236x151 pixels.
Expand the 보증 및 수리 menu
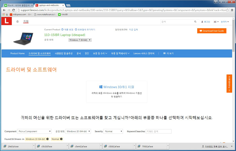[100, 53]
